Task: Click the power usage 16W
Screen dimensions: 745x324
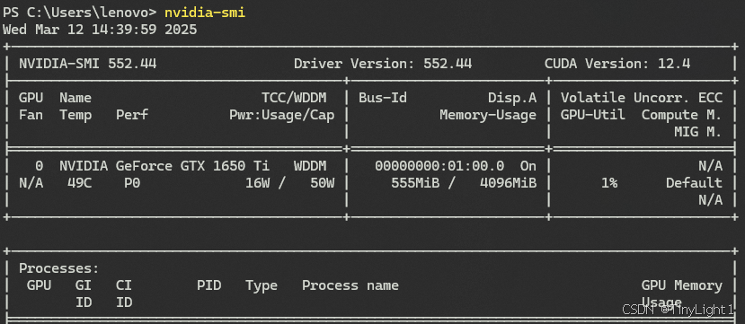Action: (258, 183)
